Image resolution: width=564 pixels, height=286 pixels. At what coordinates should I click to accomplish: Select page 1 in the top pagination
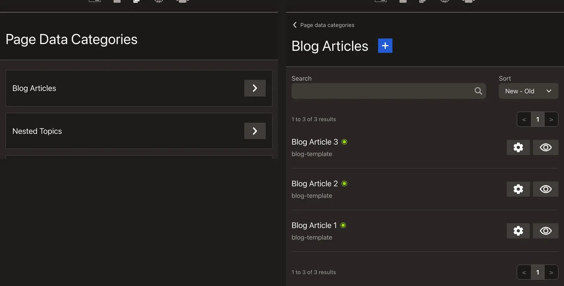tap(538, 120)
